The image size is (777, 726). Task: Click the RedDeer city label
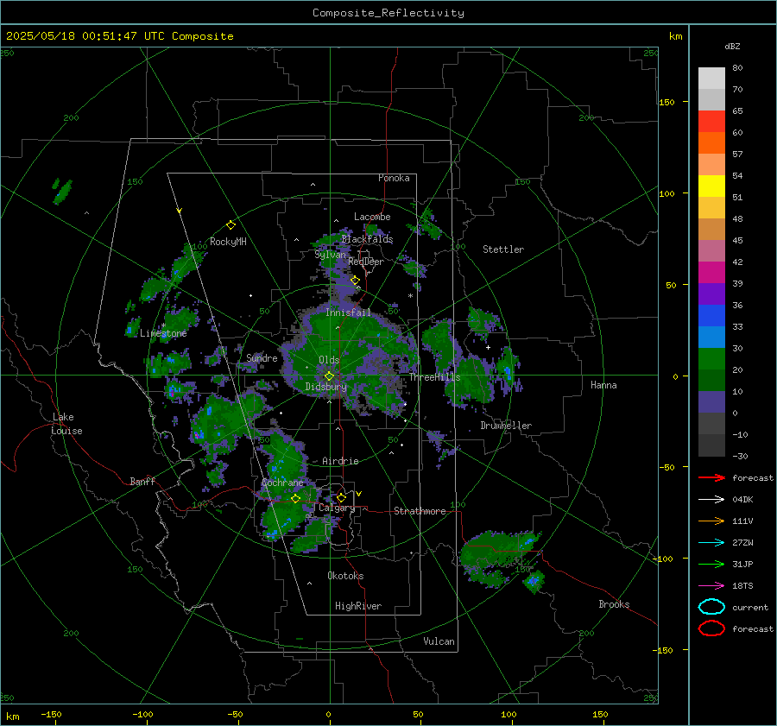366,262
